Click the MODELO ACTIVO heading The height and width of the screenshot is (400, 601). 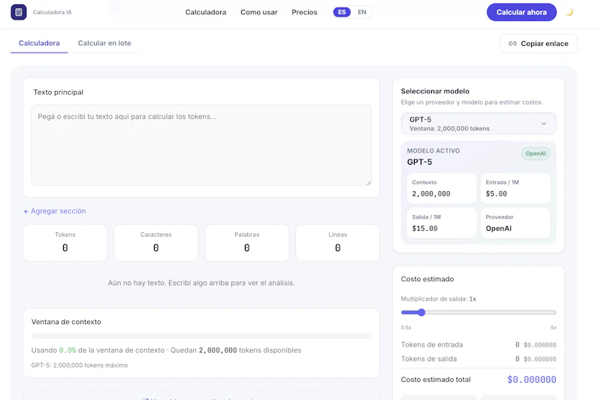pos(433,150)
